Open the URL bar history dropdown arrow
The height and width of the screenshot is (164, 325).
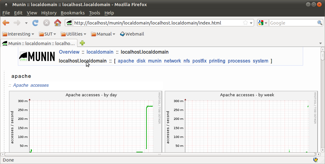coord(251,23)
